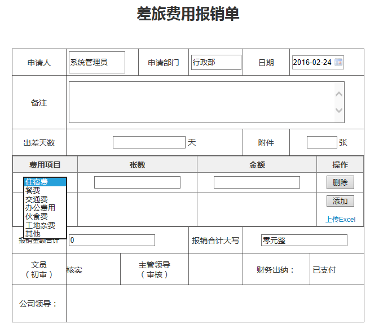This screenshot has height=328, width=370.
Task: Select 住宿费 in the expense dropdown
Action: pos(45,182)
